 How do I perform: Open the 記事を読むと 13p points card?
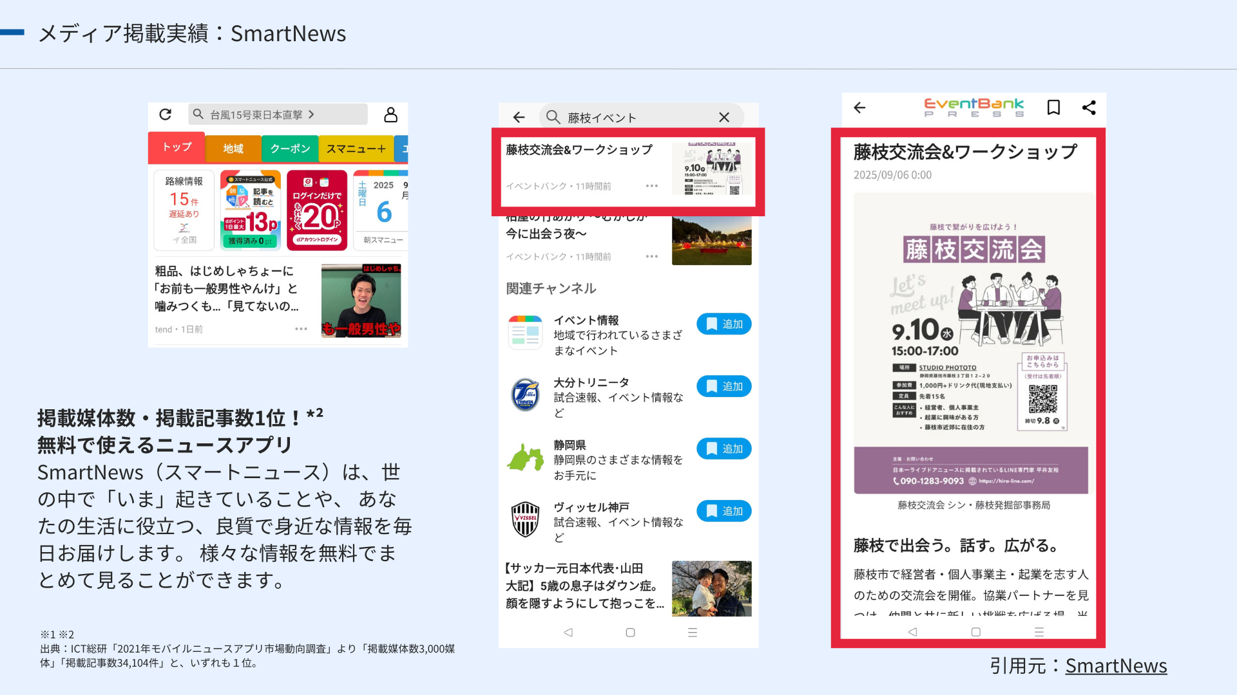click(x=251, y=210)
